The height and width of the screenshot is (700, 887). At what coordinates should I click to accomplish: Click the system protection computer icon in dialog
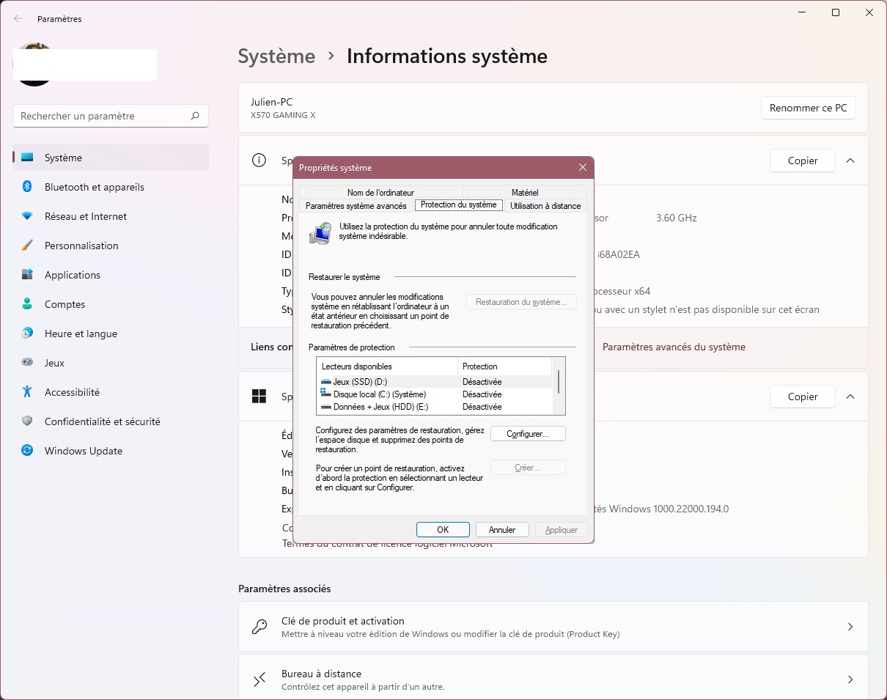320,233
